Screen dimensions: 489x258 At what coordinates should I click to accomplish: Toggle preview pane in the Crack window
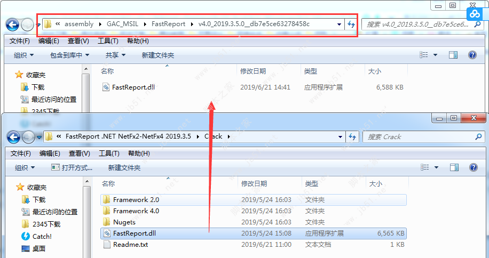(x=454, y=167)
